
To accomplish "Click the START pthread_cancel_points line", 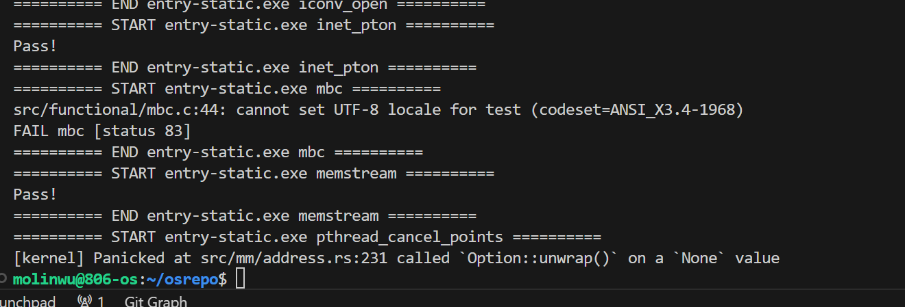I will click(x=307, y=237).
